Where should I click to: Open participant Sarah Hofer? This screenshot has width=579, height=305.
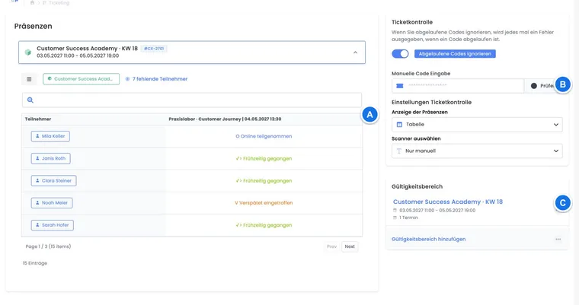point(52,225)
